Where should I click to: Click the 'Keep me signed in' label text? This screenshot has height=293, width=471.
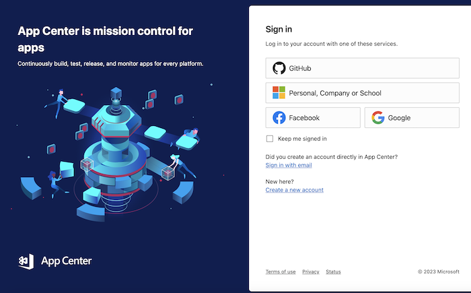coord(302,139)
